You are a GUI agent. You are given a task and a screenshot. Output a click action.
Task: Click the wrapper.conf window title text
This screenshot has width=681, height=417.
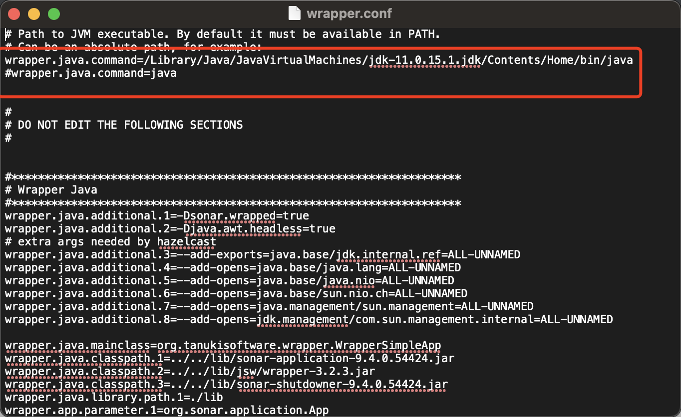click(349, 13)
